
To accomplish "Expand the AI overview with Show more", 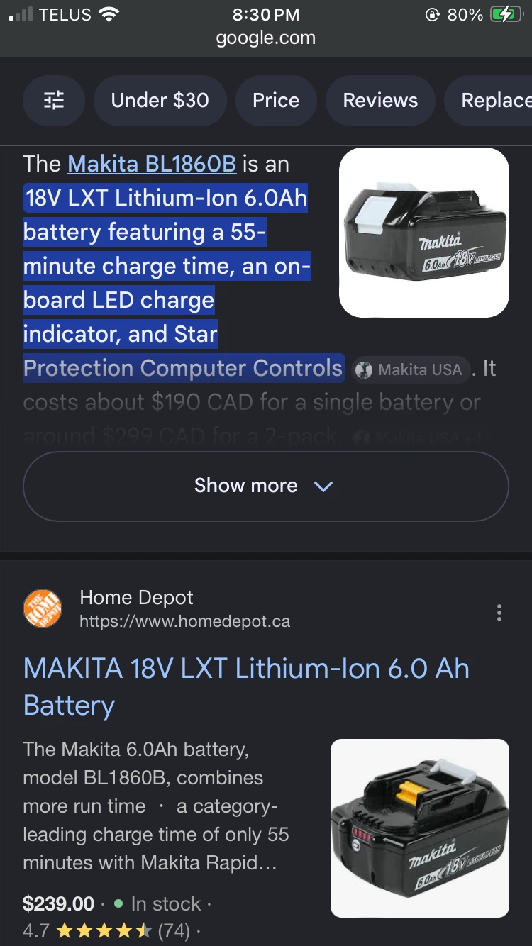I will pos(266,486).
